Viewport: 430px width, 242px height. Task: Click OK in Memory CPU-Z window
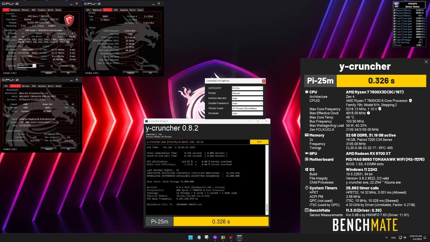coord(150,73)
